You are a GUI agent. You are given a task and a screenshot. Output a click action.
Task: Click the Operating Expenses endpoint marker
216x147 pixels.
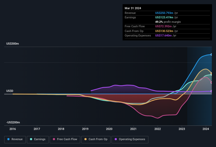click(212, 91)
